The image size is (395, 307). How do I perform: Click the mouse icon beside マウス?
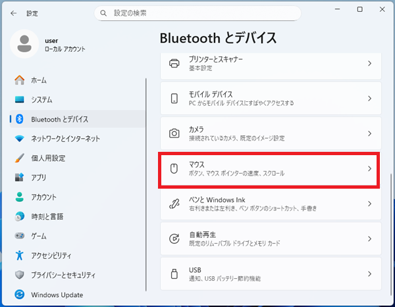[174, 168]
